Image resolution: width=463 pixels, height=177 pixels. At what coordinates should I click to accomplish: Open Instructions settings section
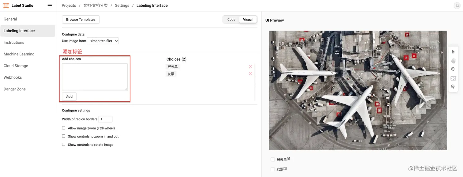click(x=14, y=42)
